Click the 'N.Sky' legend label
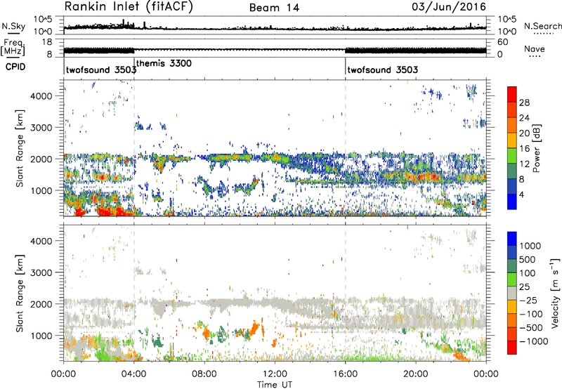 point(13,27)
